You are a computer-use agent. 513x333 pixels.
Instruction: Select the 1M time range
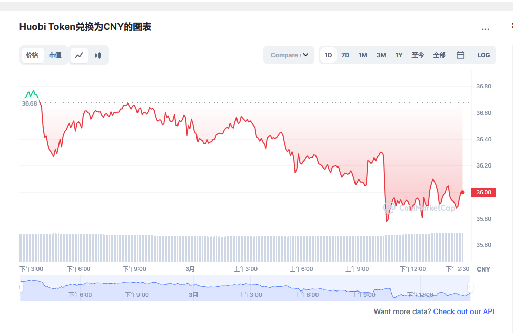coord(363,55)
